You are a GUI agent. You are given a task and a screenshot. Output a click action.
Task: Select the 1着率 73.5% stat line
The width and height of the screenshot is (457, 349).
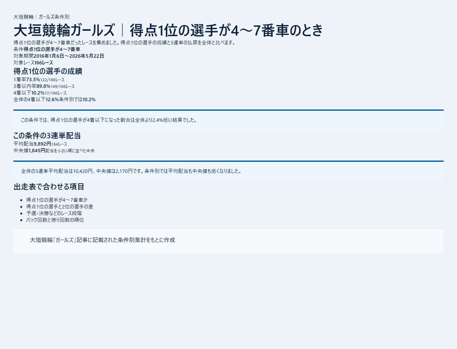point(39,80)
